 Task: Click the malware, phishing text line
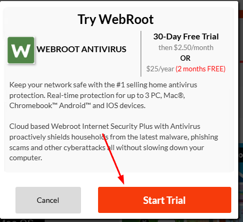(114, 137)
